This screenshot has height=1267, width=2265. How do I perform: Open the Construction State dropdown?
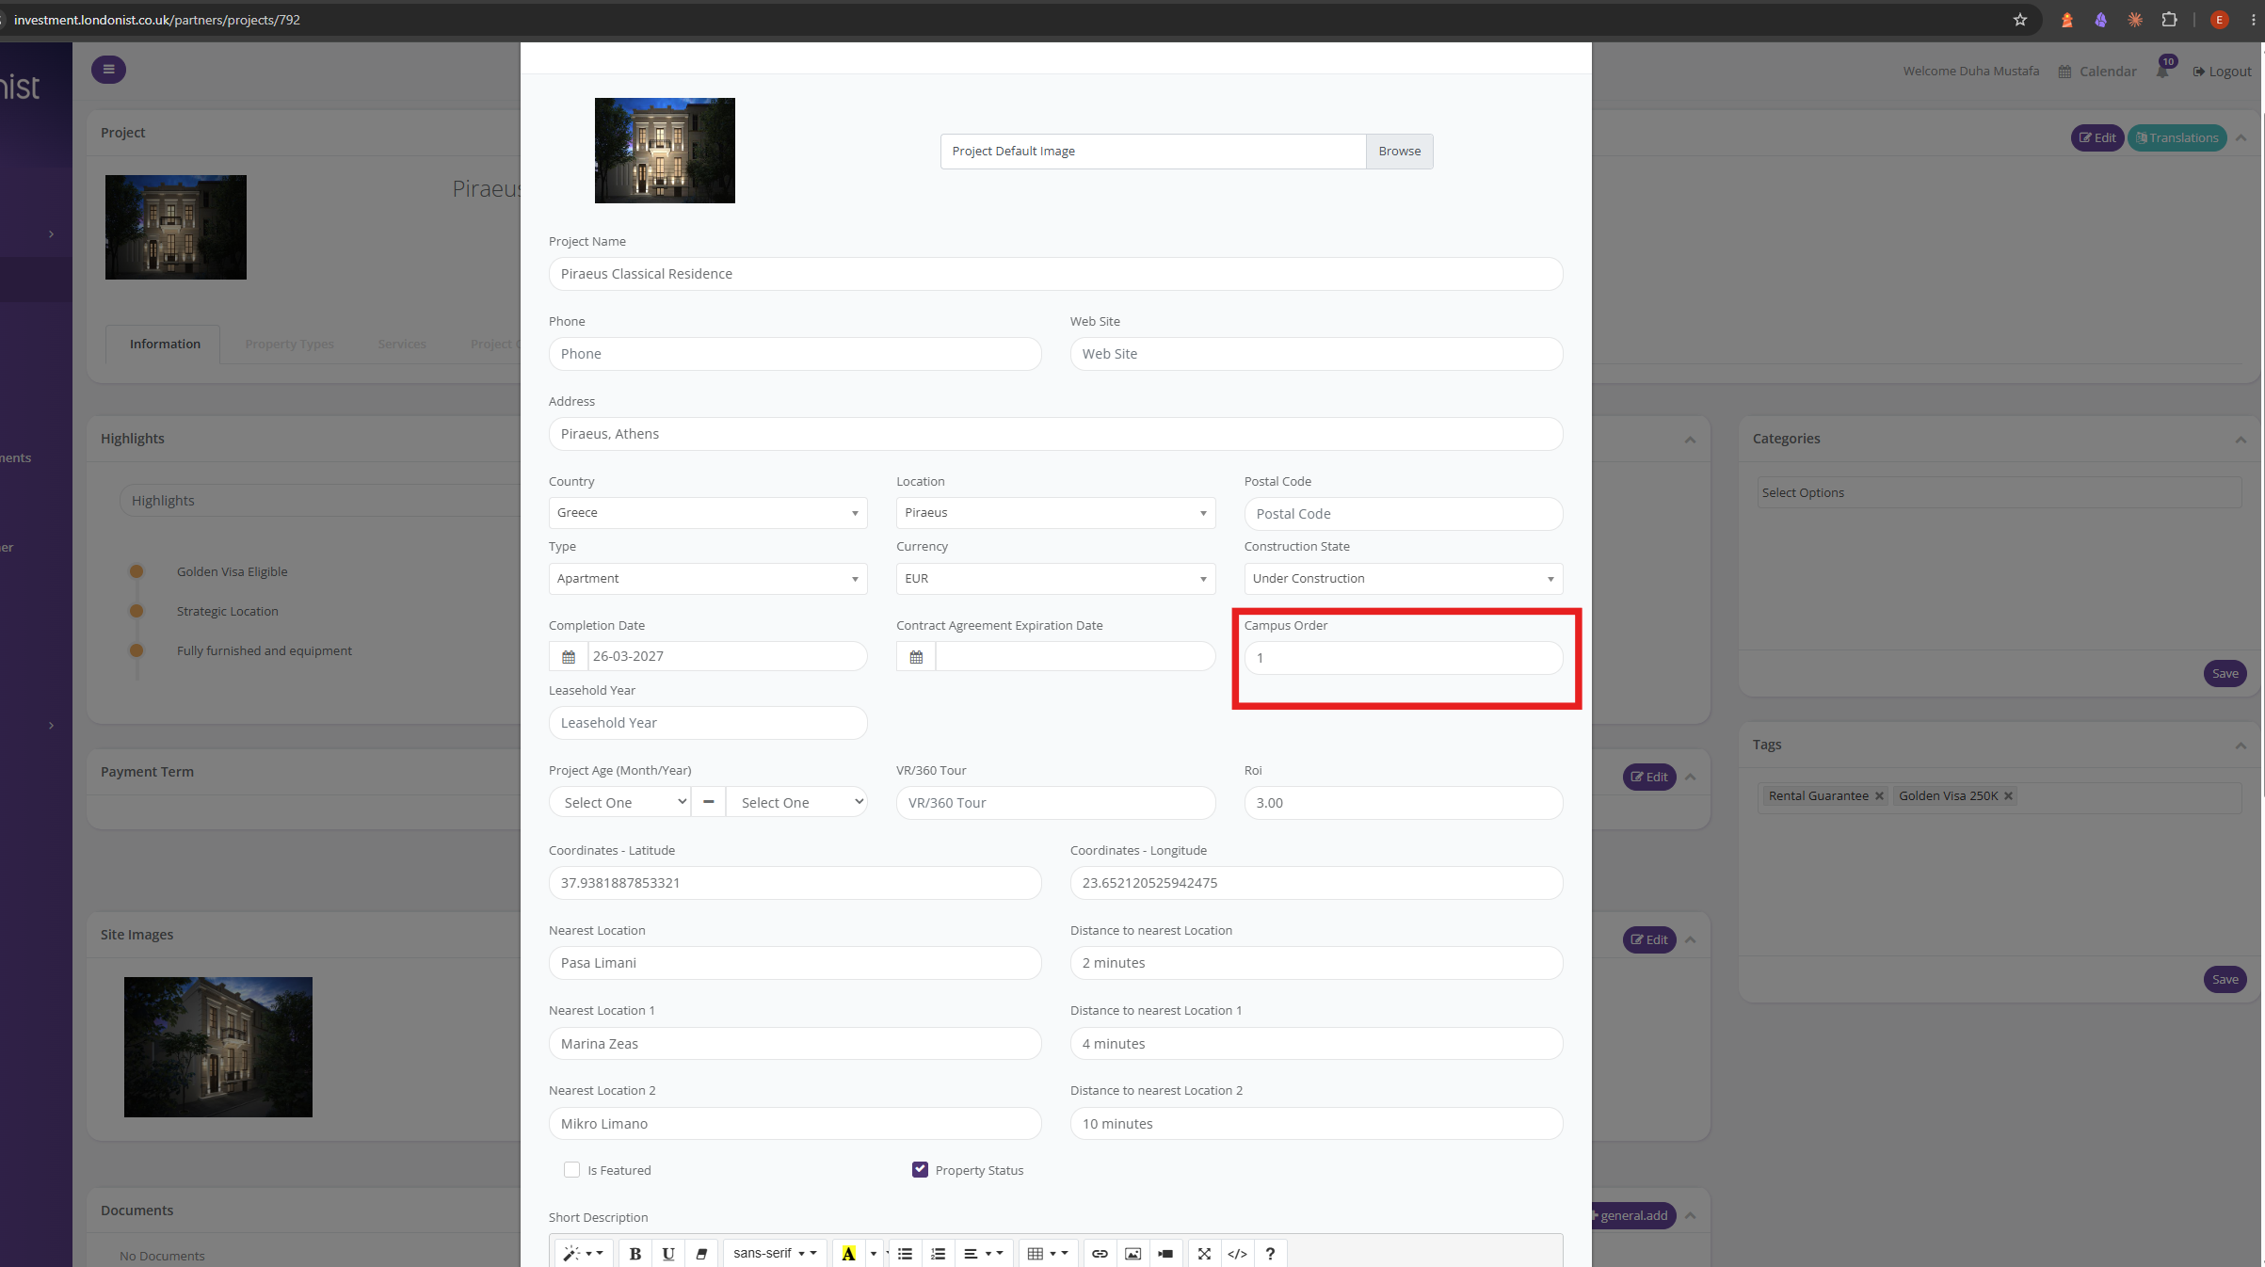[x=1404, y=579]
